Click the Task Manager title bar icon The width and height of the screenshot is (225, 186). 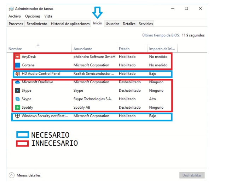coord(11,9)
